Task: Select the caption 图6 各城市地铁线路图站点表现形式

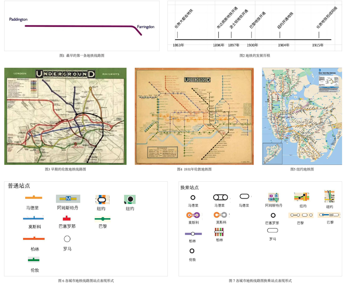Action: pyautogui.click(x=86, y=281)
